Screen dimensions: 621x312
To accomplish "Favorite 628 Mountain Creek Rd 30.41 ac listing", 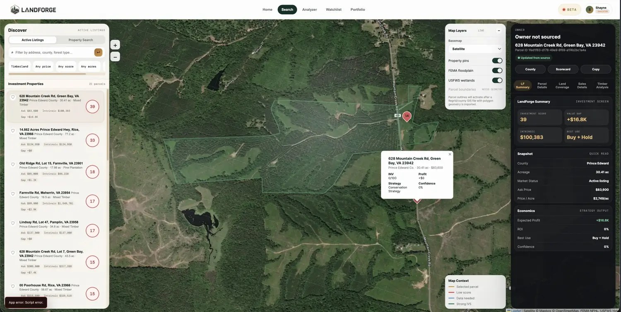I will tap(13, 97).
